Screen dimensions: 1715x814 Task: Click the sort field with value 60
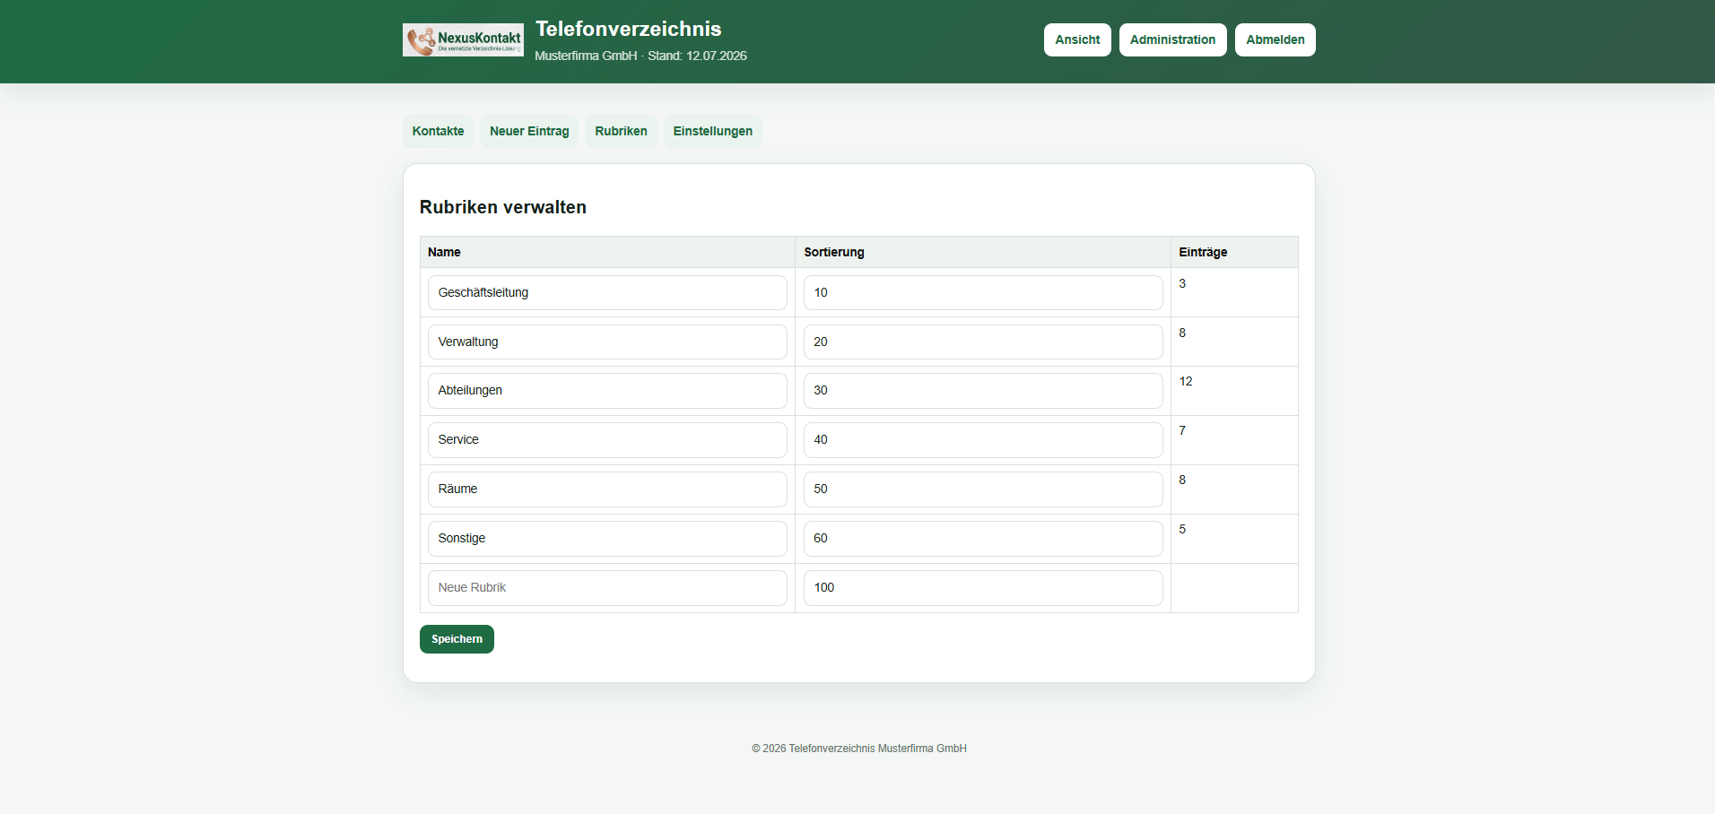(983, 539)
